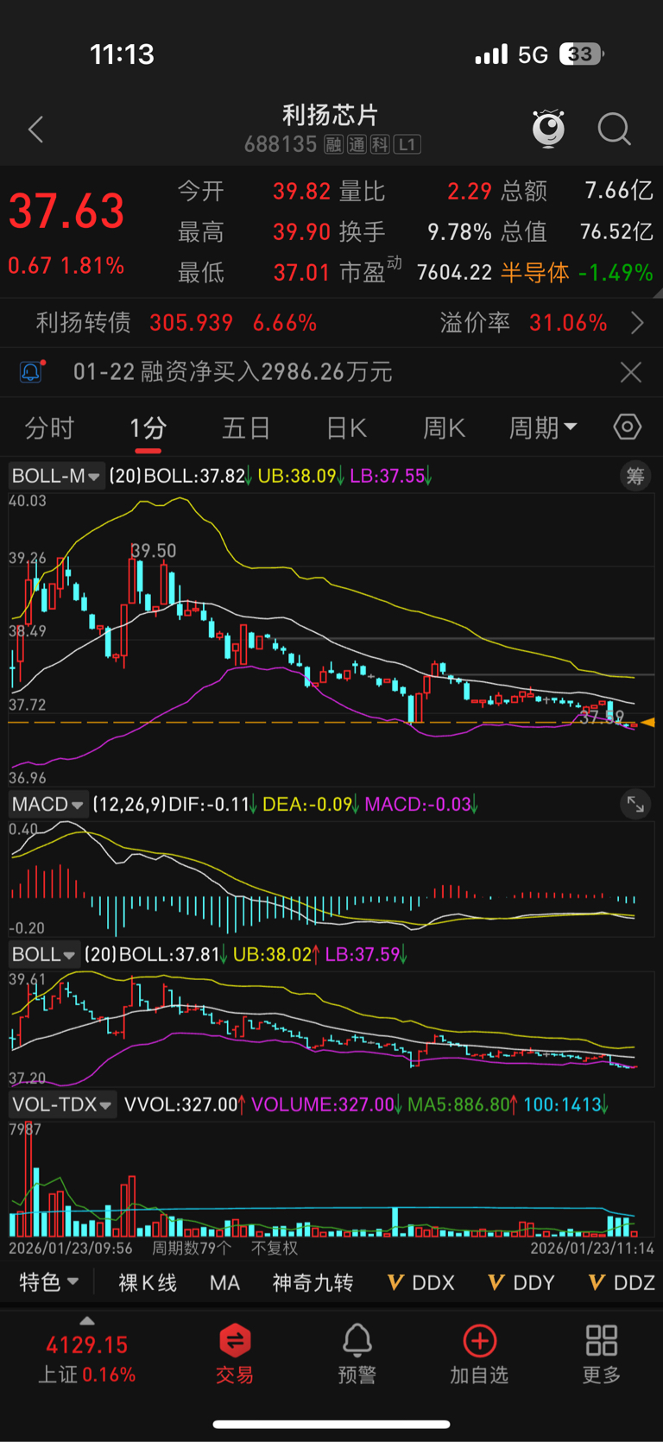Expand the MACD panel fullscreen icon

pyautogui.click(x=635, y=804)
